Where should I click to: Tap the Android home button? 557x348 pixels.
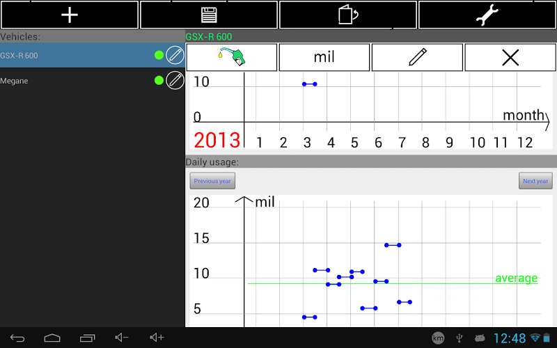[52, 338]
